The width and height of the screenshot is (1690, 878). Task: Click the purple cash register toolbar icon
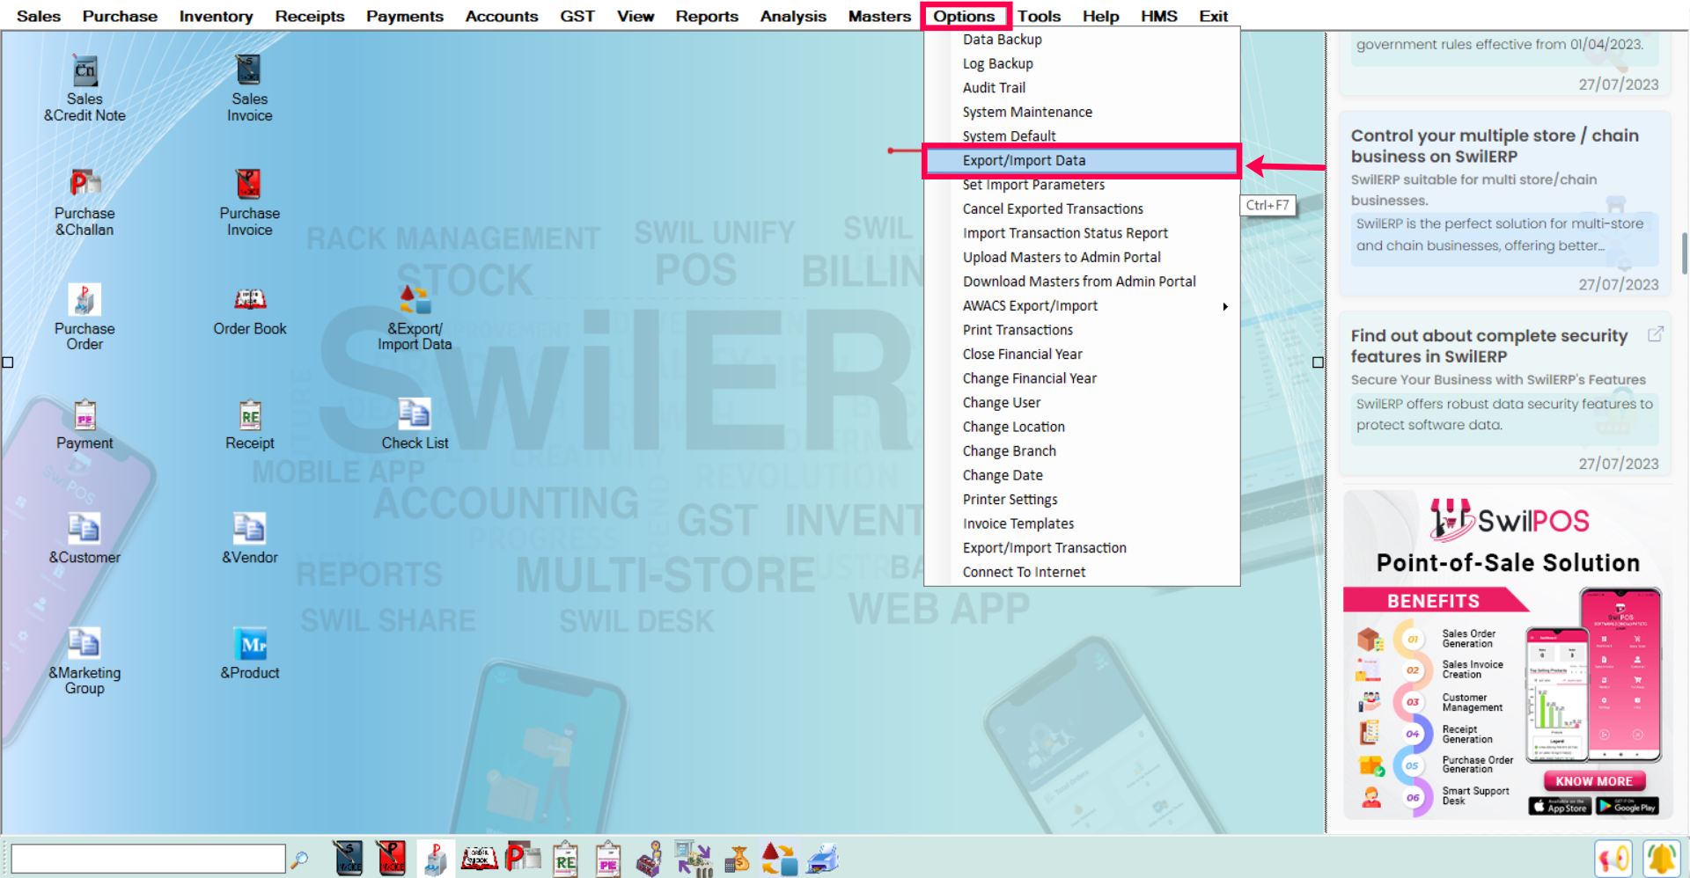coord(650,858)
